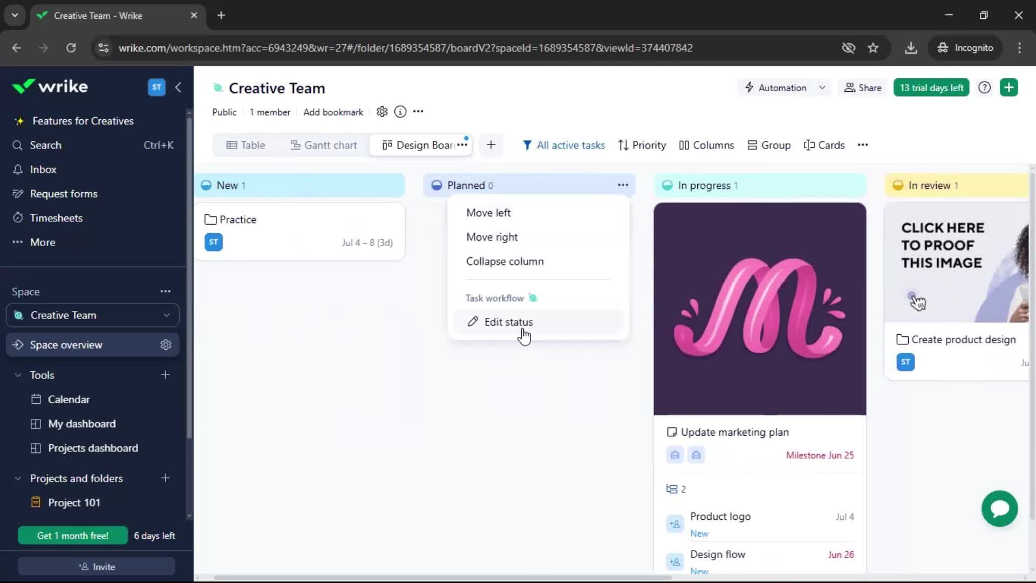Open Creative Team settings gear icon
The width and height of the screenshot is (1036, 583).
[382, 112]
